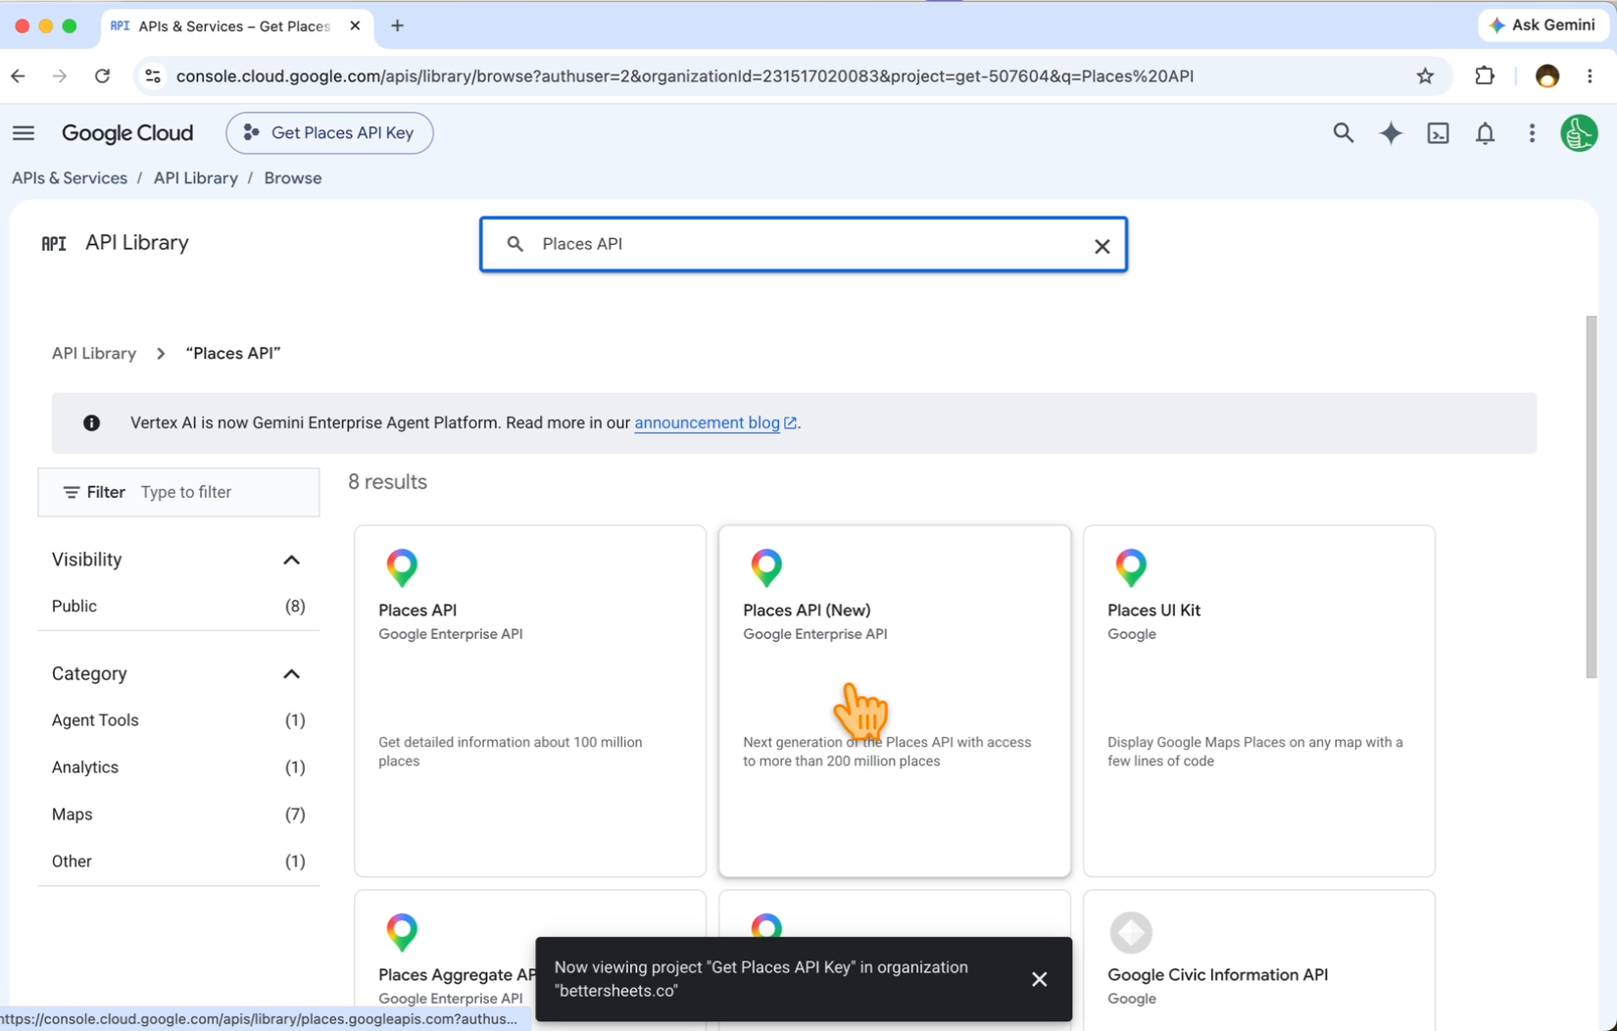Dismiss the project notification toast
The width and height of the screenshot is (1617, 1031).
(x=1039, y=979)
